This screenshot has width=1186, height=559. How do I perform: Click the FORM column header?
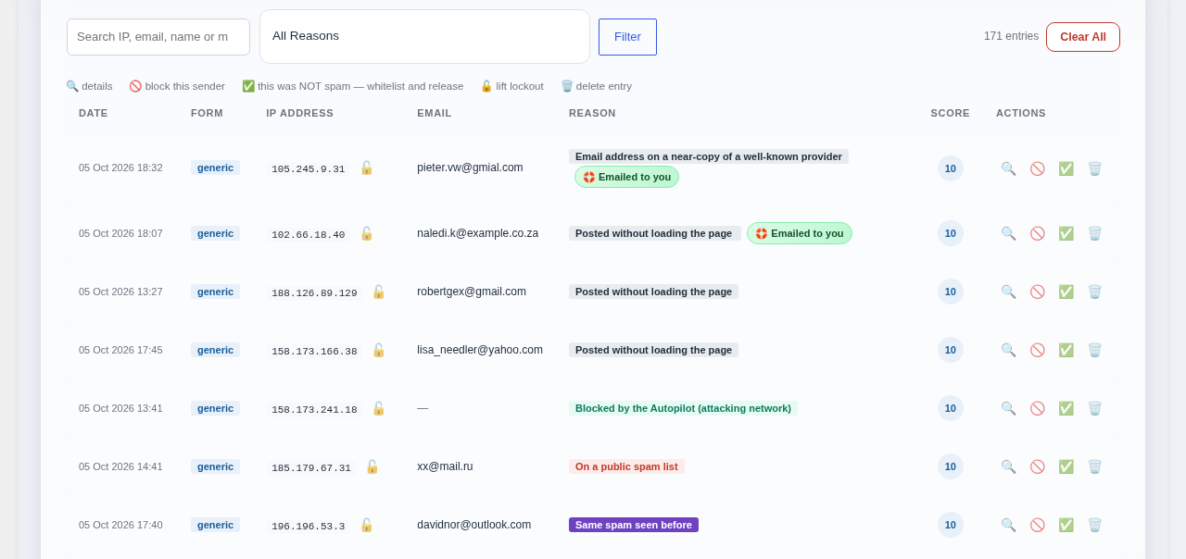[x=207, y=113]
